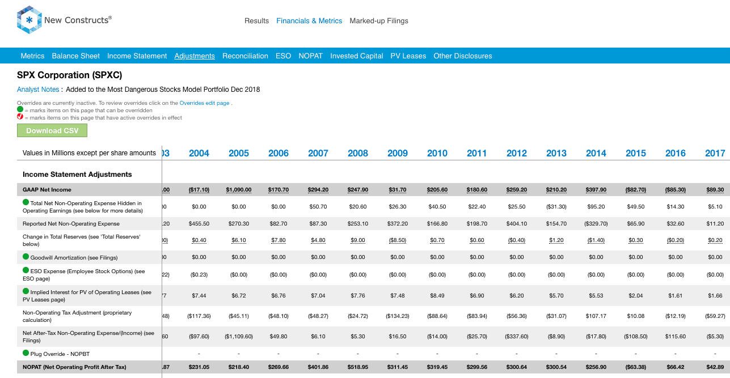Click the 'Income Statement Adjustments' section heading
This screenshot has width=730, height=378.
77,175
